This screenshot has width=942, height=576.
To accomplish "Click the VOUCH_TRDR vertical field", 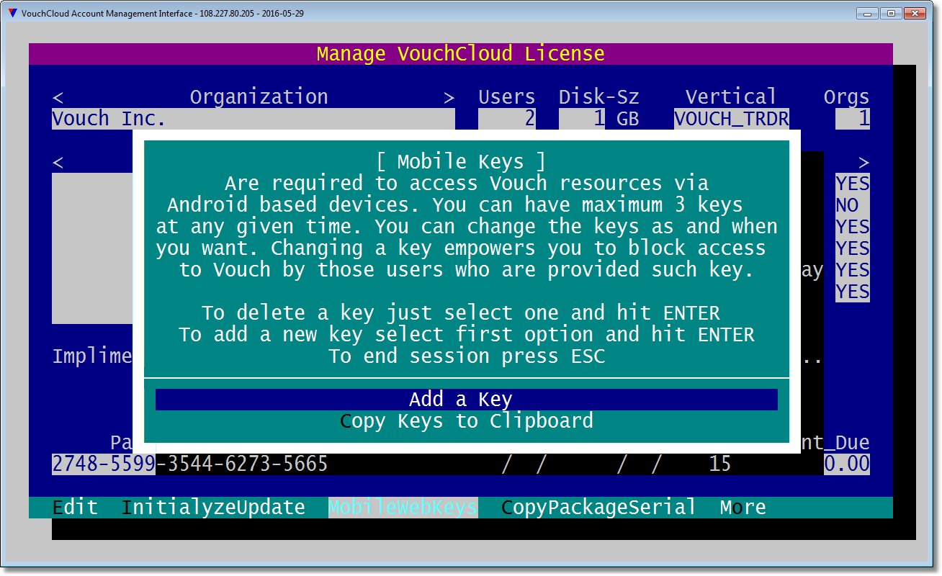I will pyautogui.click(x=732, y=119).
